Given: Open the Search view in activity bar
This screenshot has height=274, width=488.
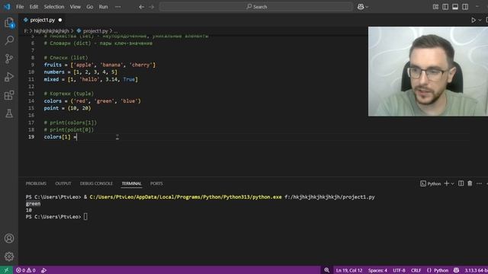Looking at the screenshot, I should (9, 40).
